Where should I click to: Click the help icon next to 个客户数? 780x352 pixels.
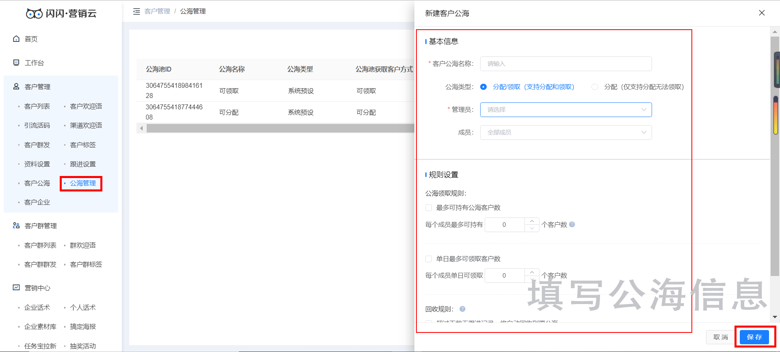tap(572, 224)
